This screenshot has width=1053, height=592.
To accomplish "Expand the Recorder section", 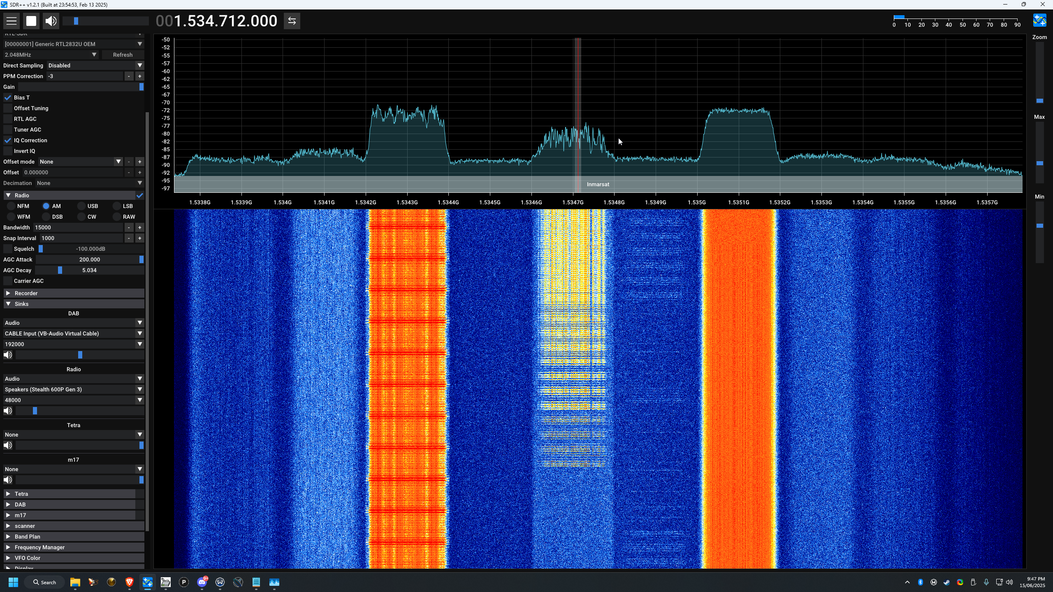I will coord(74,293).
